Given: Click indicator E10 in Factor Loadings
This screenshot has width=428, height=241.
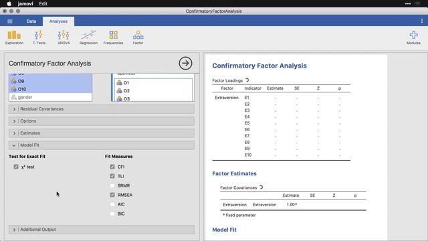Looking at the screenshot, I should pyautogui.click(x=248, y=155).
